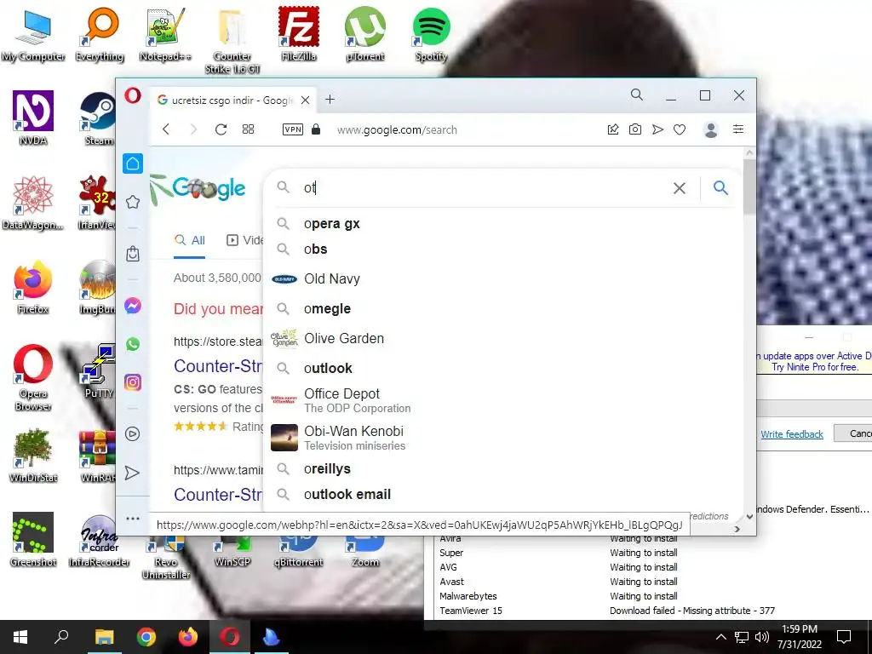Select the oreillys suggestion
872x654 pixels.
501,469
